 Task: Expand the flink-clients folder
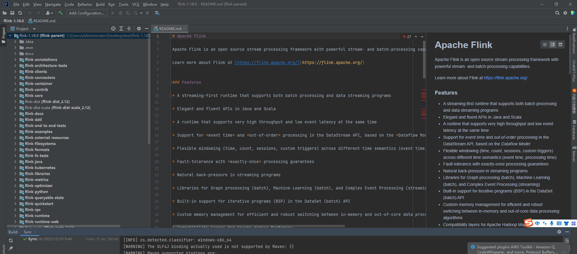tap(15, 72)
